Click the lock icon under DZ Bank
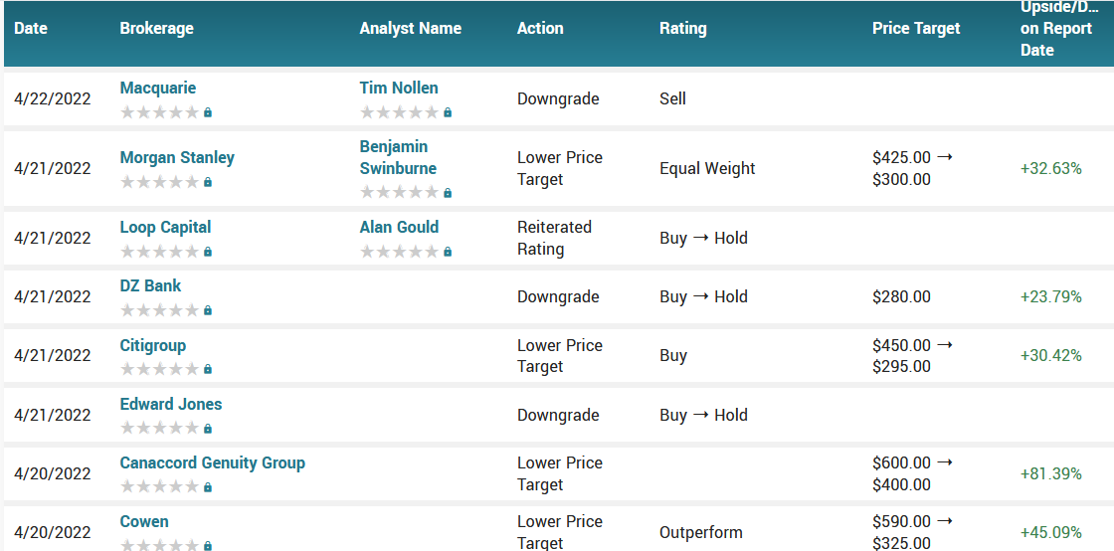 click(208, 310)
